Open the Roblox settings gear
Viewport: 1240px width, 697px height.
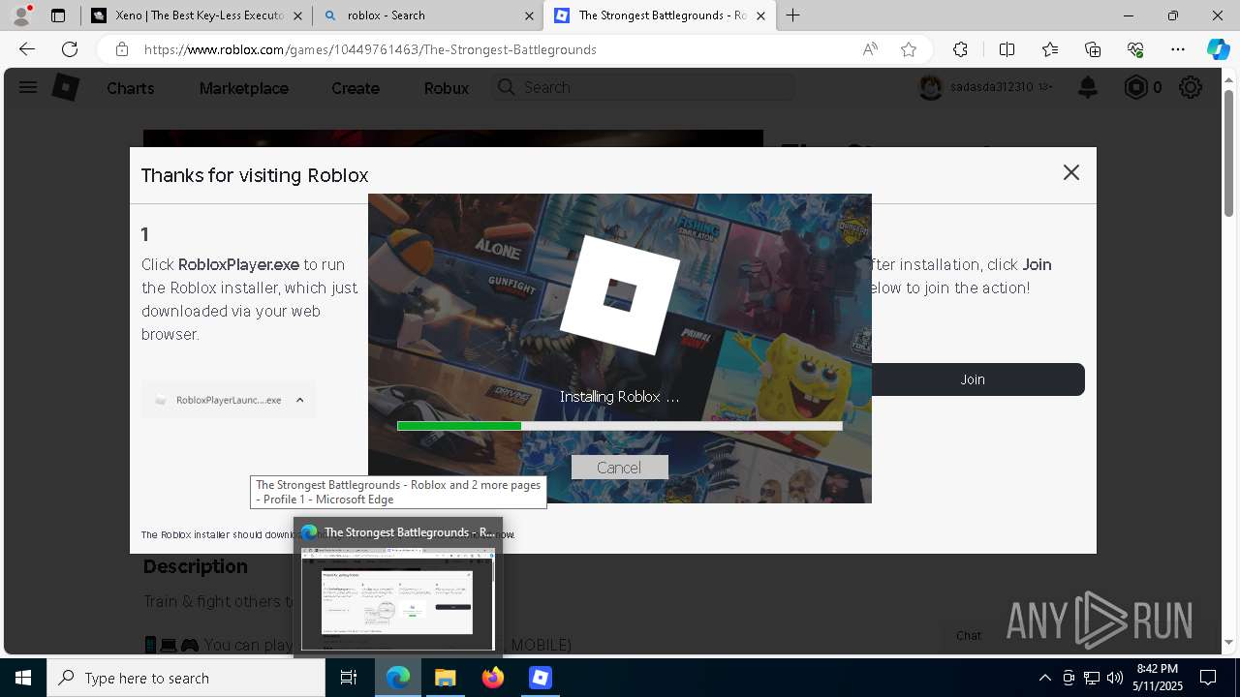pyautogui.click(x=1191, y=88)
